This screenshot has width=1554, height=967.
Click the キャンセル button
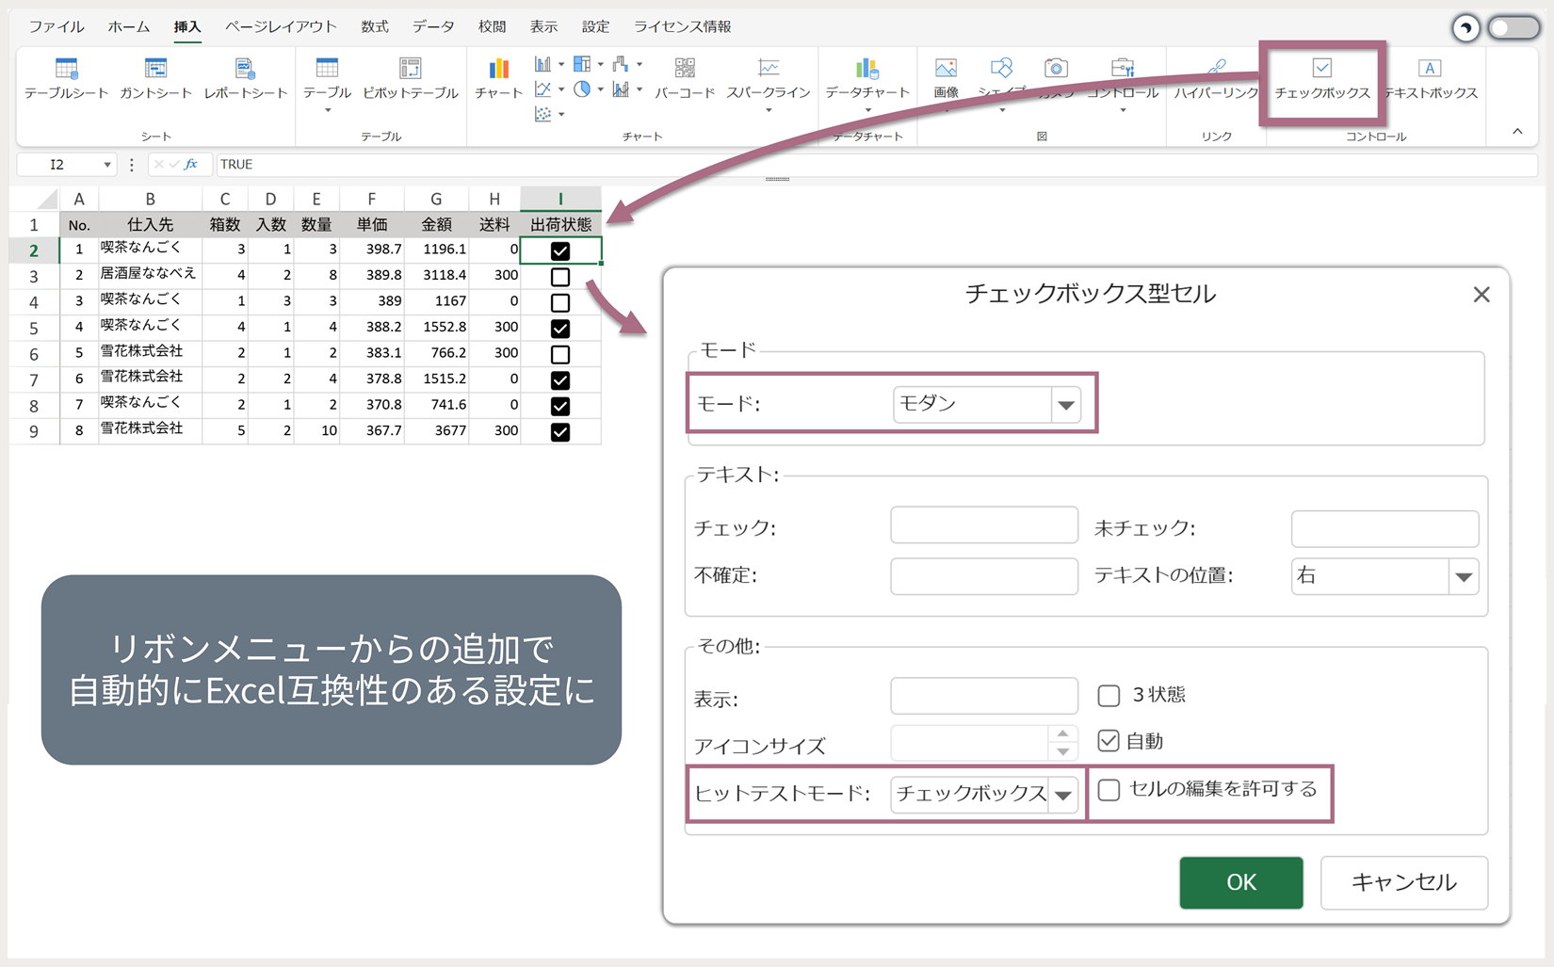click(x=1404, y=882)
